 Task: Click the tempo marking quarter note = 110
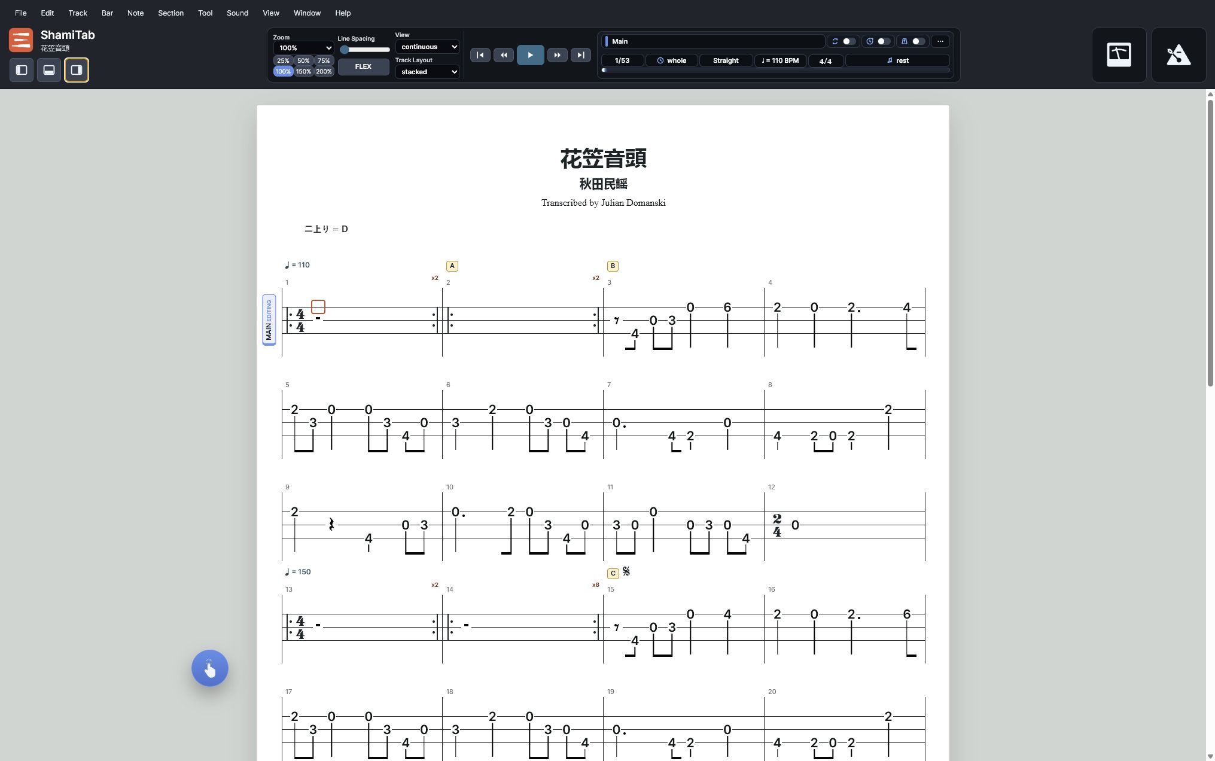point(297,265)
